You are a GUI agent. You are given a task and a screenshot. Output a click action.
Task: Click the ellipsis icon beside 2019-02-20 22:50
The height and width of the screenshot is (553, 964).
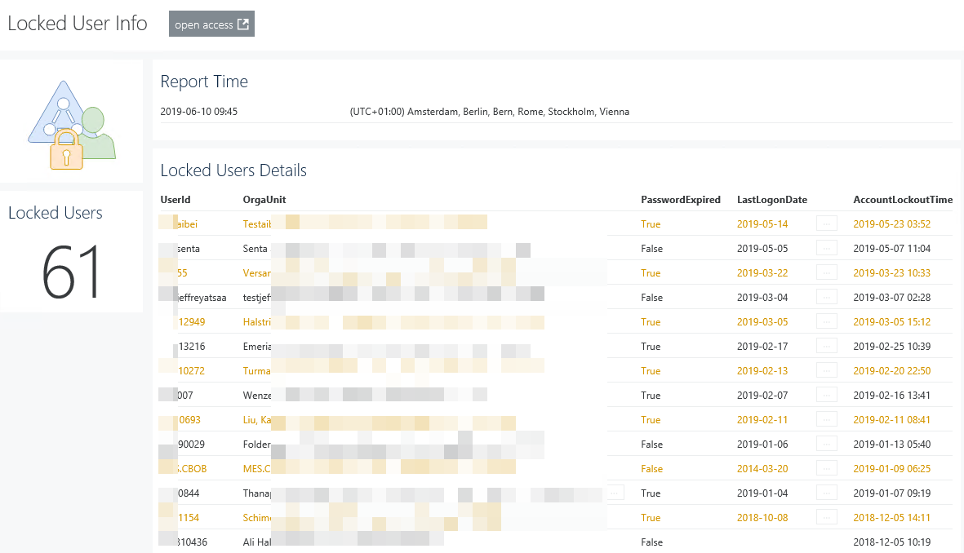(826, 370)
